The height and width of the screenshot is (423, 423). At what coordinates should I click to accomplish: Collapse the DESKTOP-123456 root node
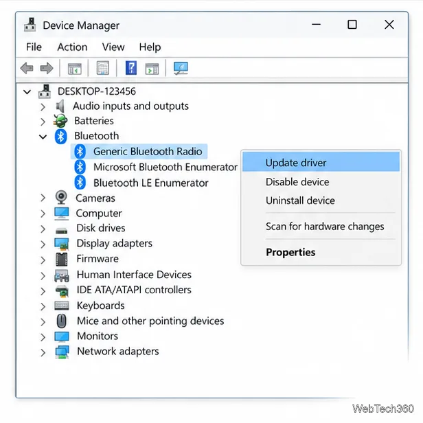pos(27,92)
